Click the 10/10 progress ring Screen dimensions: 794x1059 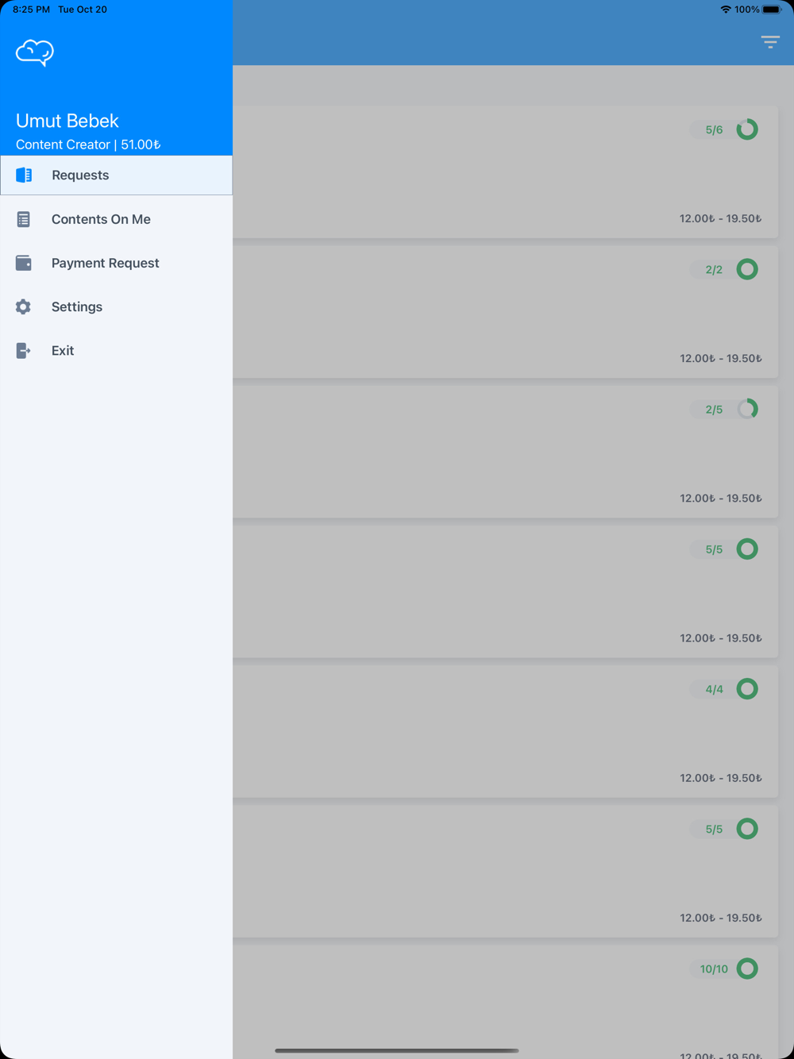click(x=747, y=969)
